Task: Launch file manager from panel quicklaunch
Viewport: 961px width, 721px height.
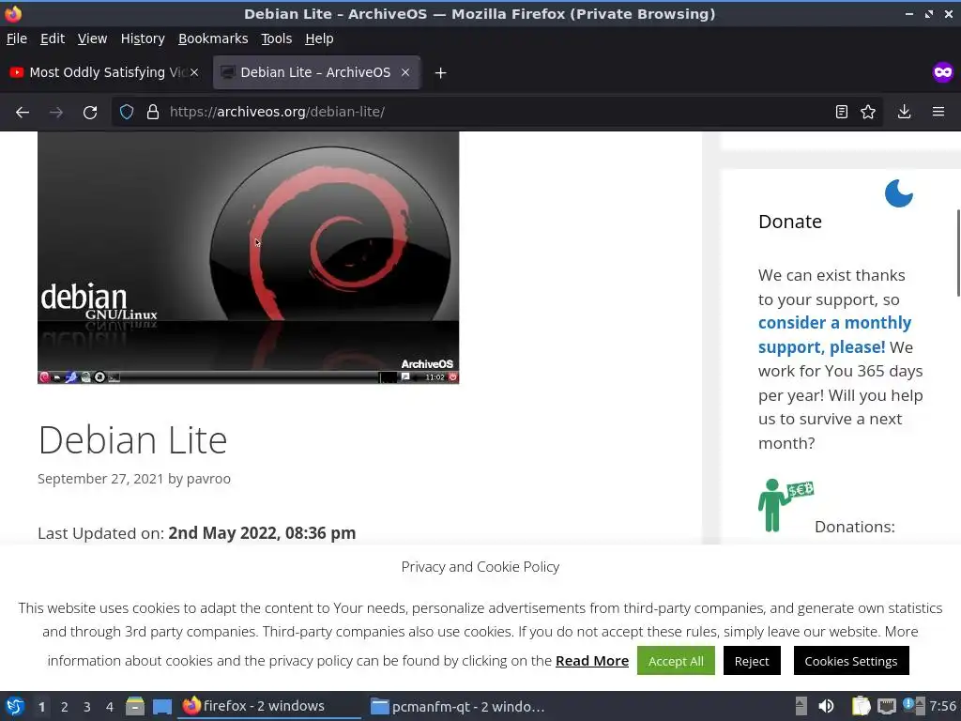Action: tap(135, 706)
